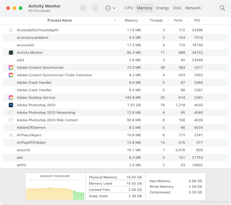Click the stop process toolbar icon

83,8
